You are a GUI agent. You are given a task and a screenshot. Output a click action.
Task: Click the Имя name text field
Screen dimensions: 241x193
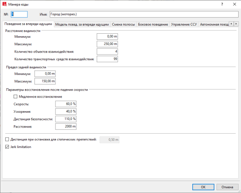pyautogui.click(x=143, y=14)
